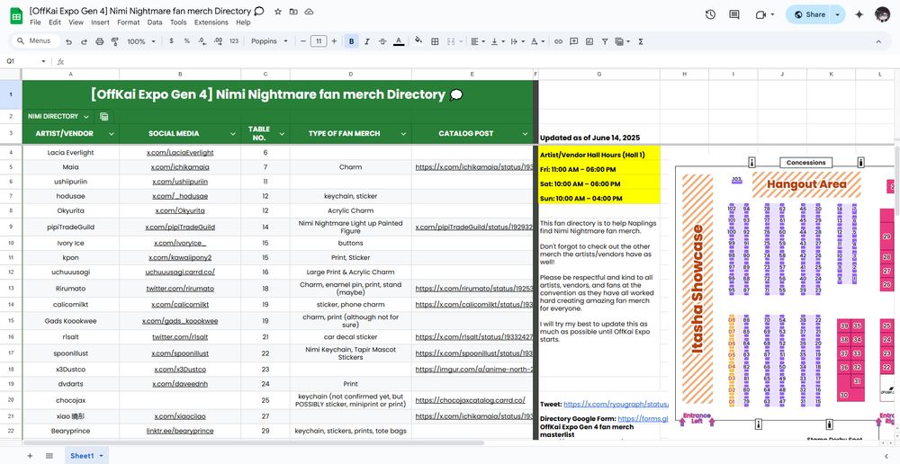Open ARTIST/VENDOR column filter dropdown
The width and height of the screenshot is (900, 464).
pyautogui.click(x=112, y=134)
